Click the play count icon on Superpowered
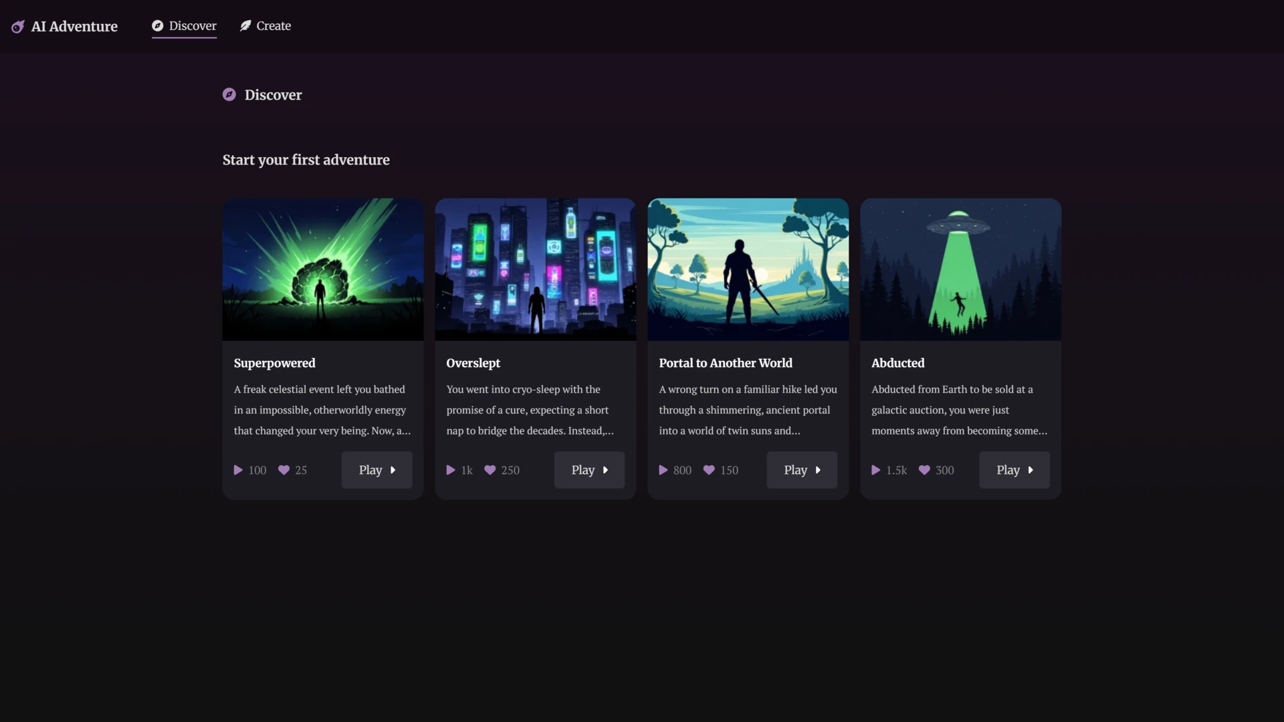1284x722 pixels. [x=238, y=471]
